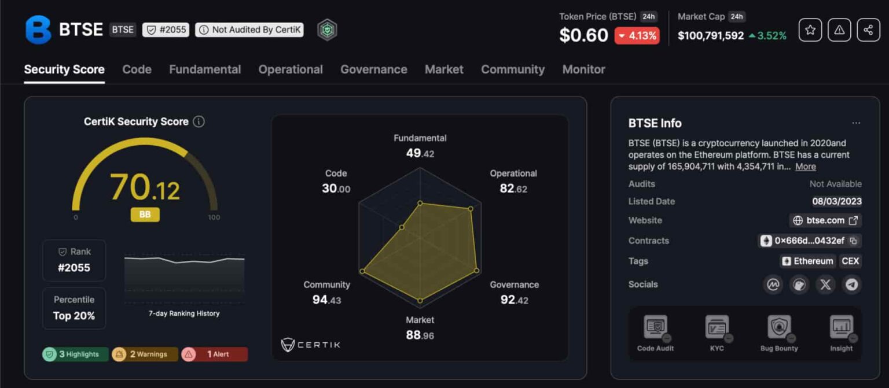889x388 pixels.
Task: Toggle the 24h selector beside Token Price
Action: click(x=650, y=17)
